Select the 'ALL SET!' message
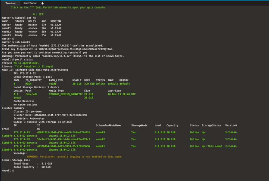Screen dimensions: 269x181 click(39, 14)
